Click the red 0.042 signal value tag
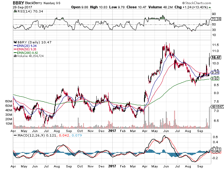The image size is (224, 169). point(216,152)
